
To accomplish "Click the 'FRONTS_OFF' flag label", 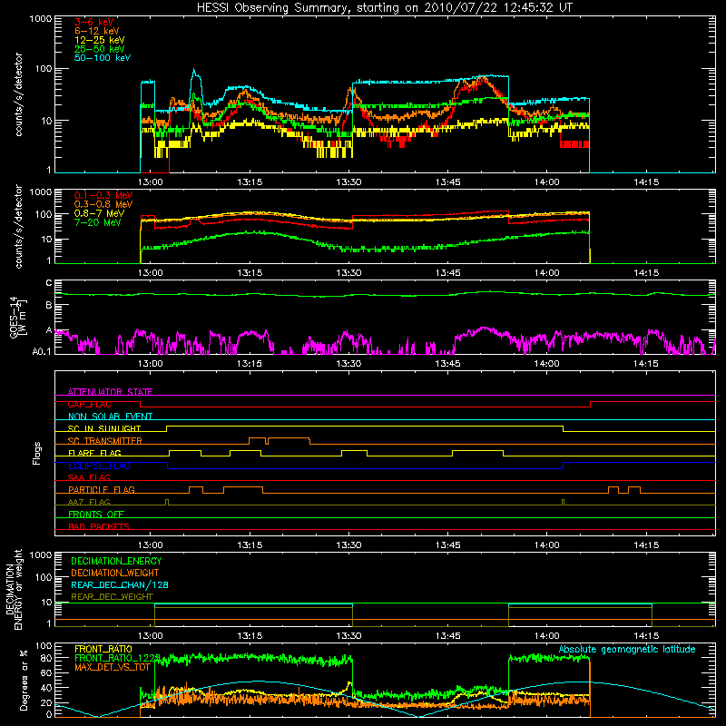I will [96, 514].
